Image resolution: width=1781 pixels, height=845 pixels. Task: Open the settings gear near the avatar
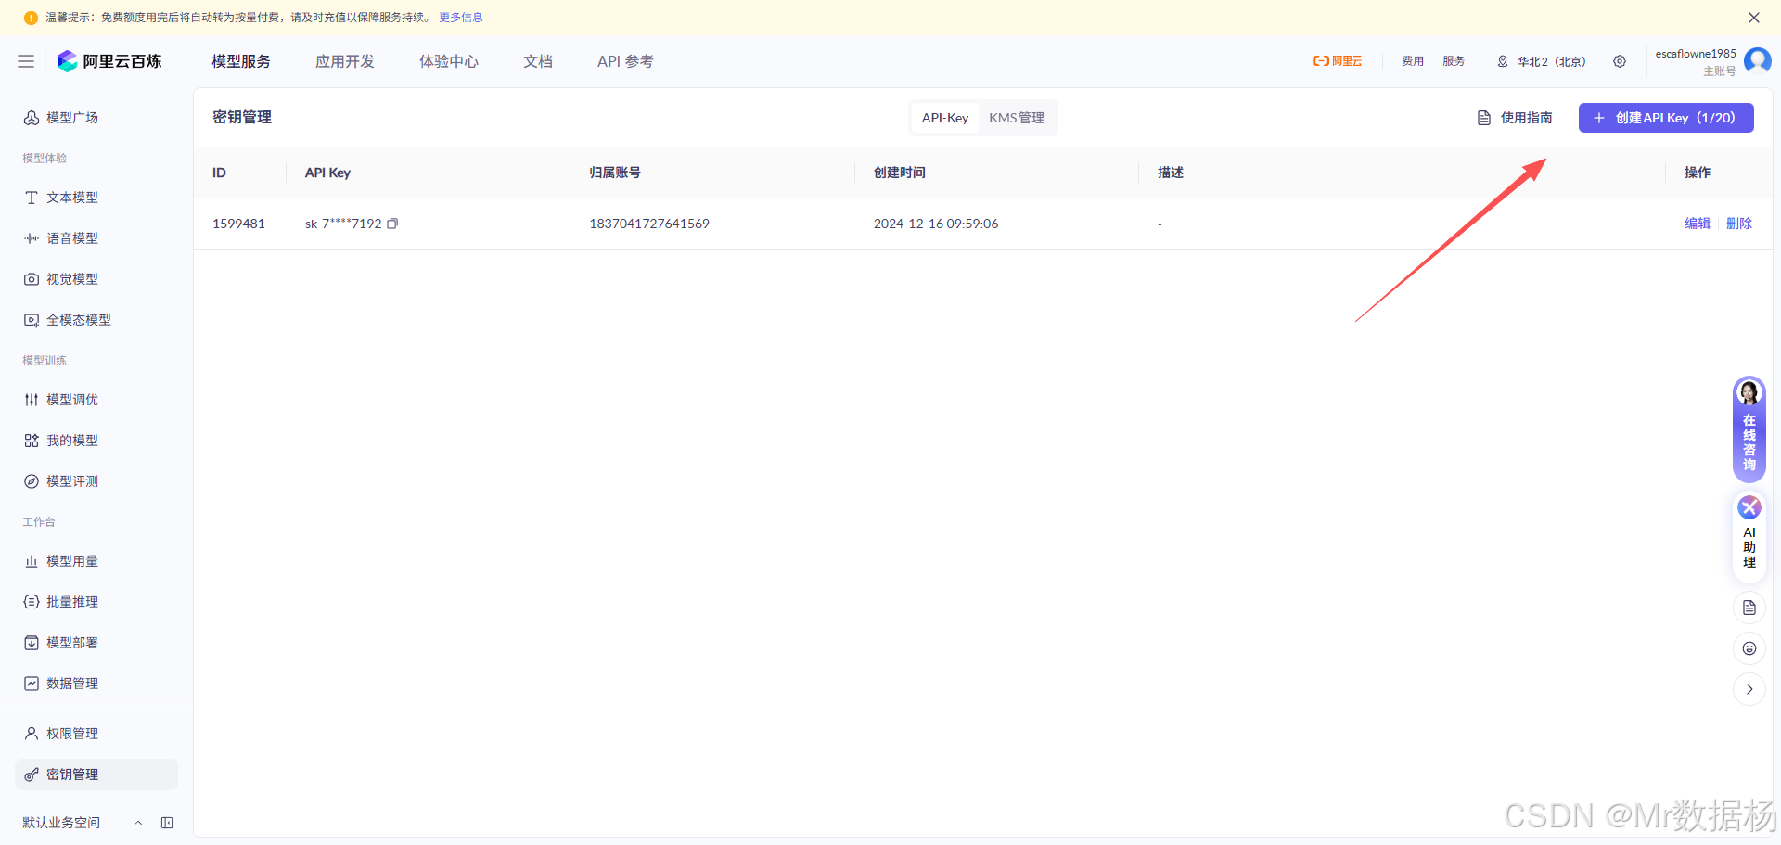pos(1620,61)
